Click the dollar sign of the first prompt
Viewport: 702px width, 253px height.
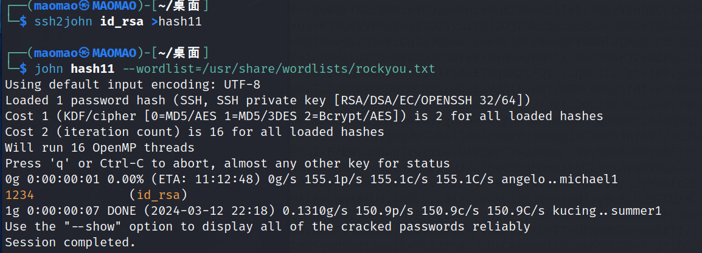24,22
